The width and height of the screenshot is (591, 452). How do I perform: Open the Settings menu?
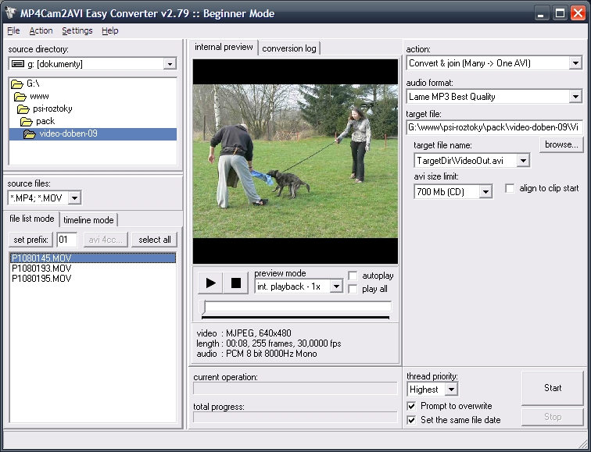point(77,30)
